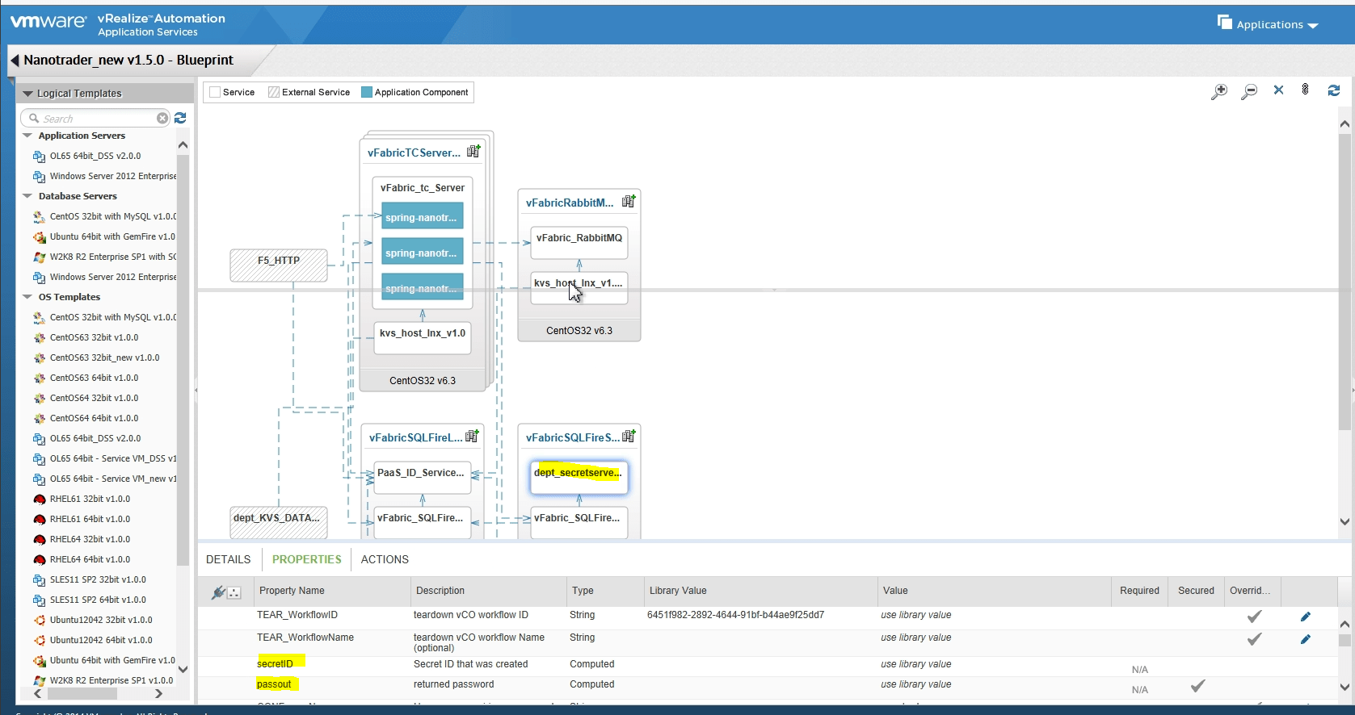The width and height of the screenshot is (1355, 715).
Task: Click the template list scroll down arrow
Action: (183, 669)
